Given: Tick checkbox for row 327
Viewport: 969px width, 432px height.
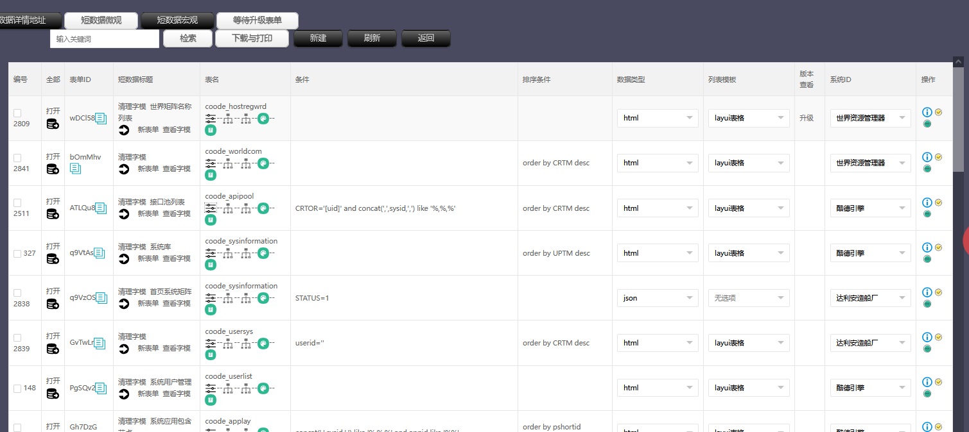Looking at the screenshot, I should 17,253.
